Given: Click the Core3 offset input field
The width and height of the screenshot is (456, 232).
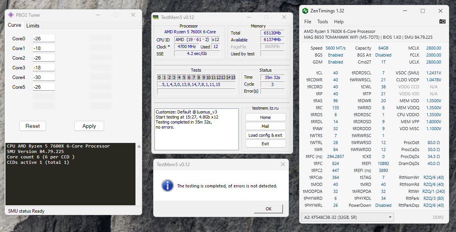Looking at the screenshot, I should tap(44, 67).
